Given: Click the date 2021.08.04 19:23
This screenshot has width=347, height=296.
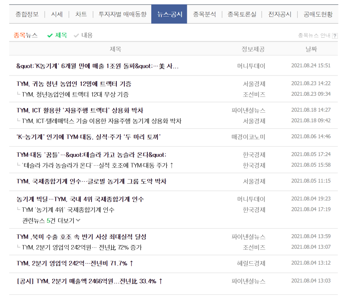Looking at the screenshot, I should pos(311,199).
